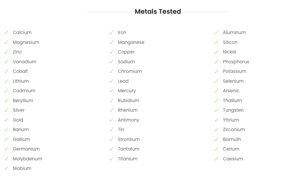
Task: Click the green checkmark beside Calcium
Action: click(x=6, y=33)
